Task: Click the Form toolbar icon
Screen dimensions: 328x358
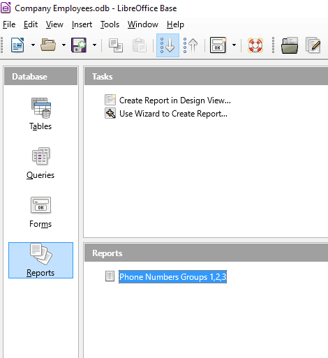Action: (218, 45)
